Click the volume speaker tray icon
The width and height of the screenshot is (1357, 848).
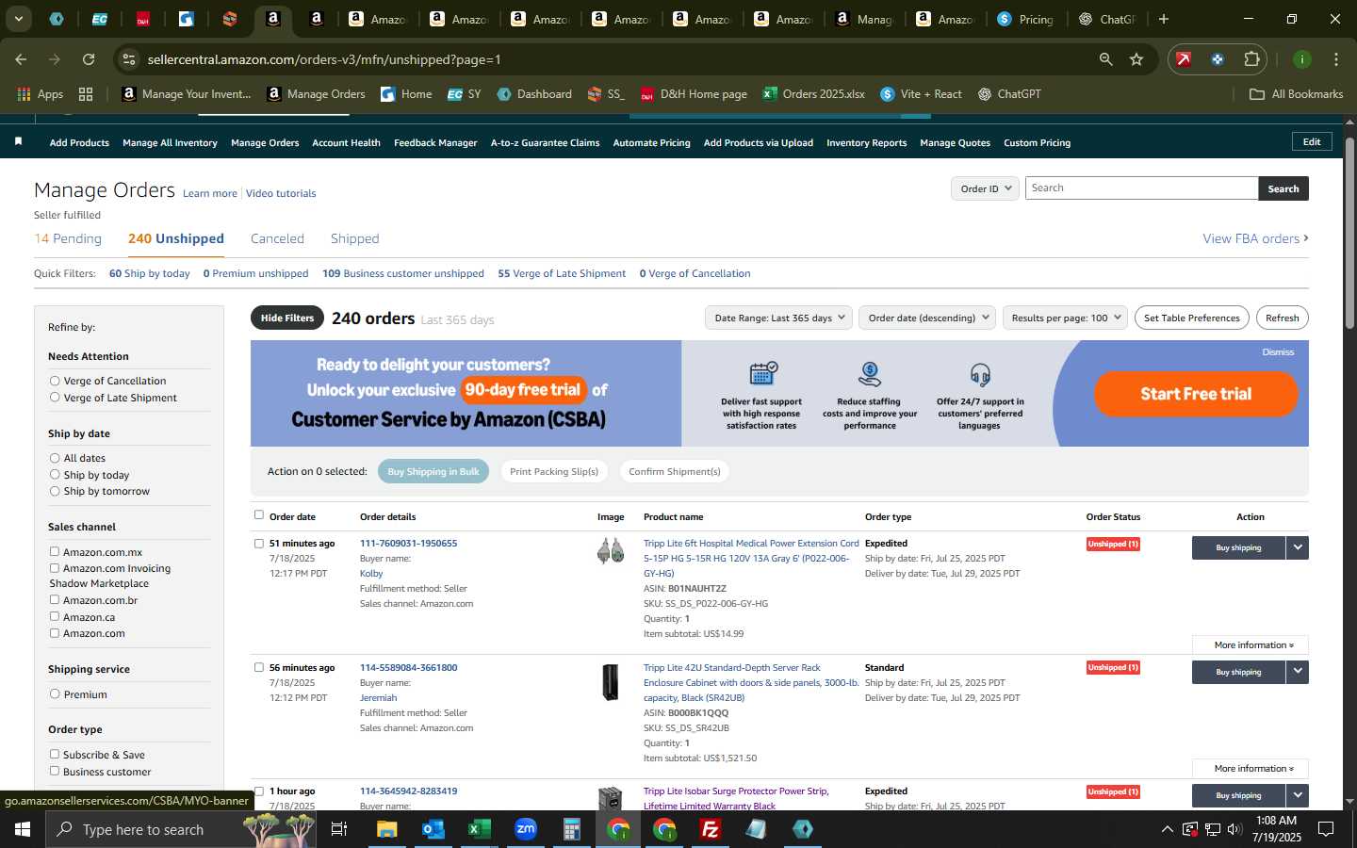tap(1234, 829)
